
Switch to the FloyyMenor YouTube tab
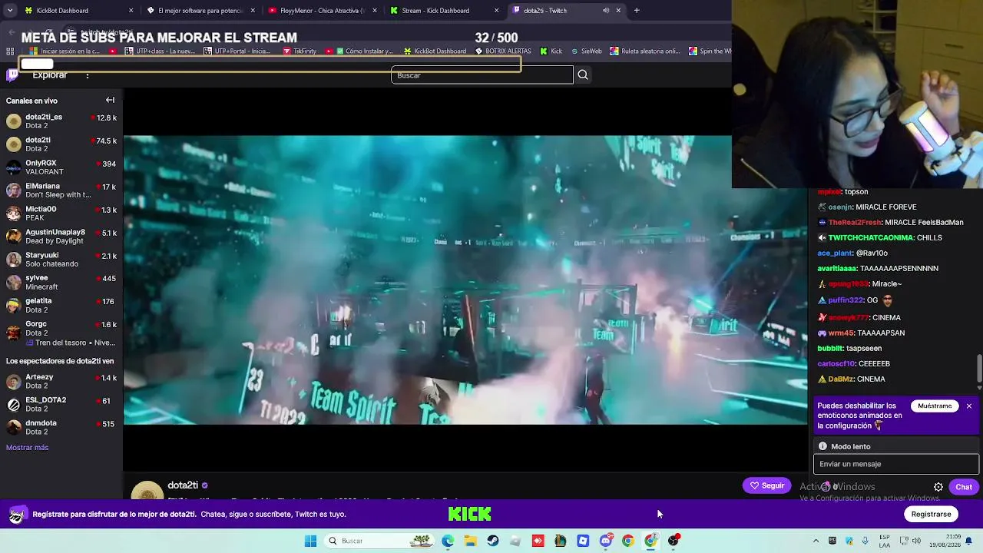(x=322, y=11)
